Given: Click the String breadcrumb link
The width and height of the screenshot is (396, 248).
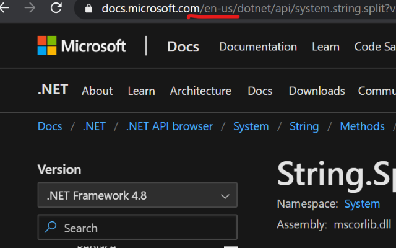Looking at the screenshot, I should coord(304,126).
